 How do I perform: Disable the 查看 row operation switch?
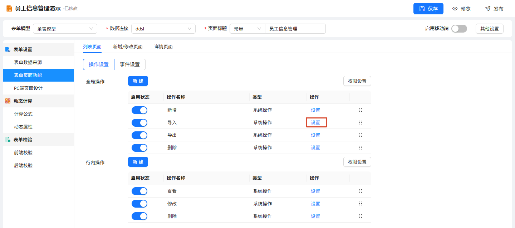(x=139, y=191)
